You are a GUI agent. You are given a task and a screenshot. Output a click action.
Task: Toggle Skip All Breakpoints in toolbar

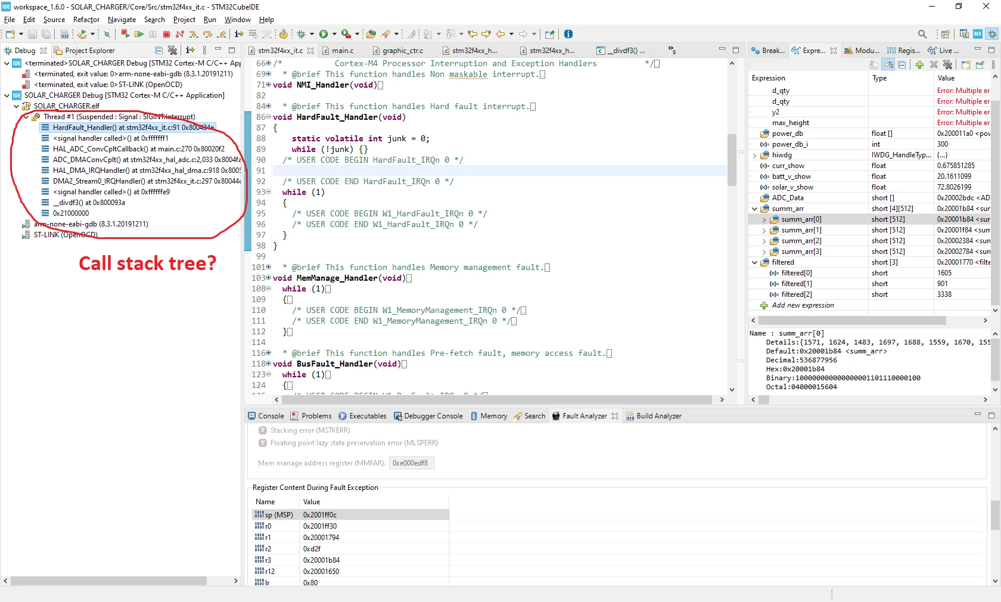point(107,35)
